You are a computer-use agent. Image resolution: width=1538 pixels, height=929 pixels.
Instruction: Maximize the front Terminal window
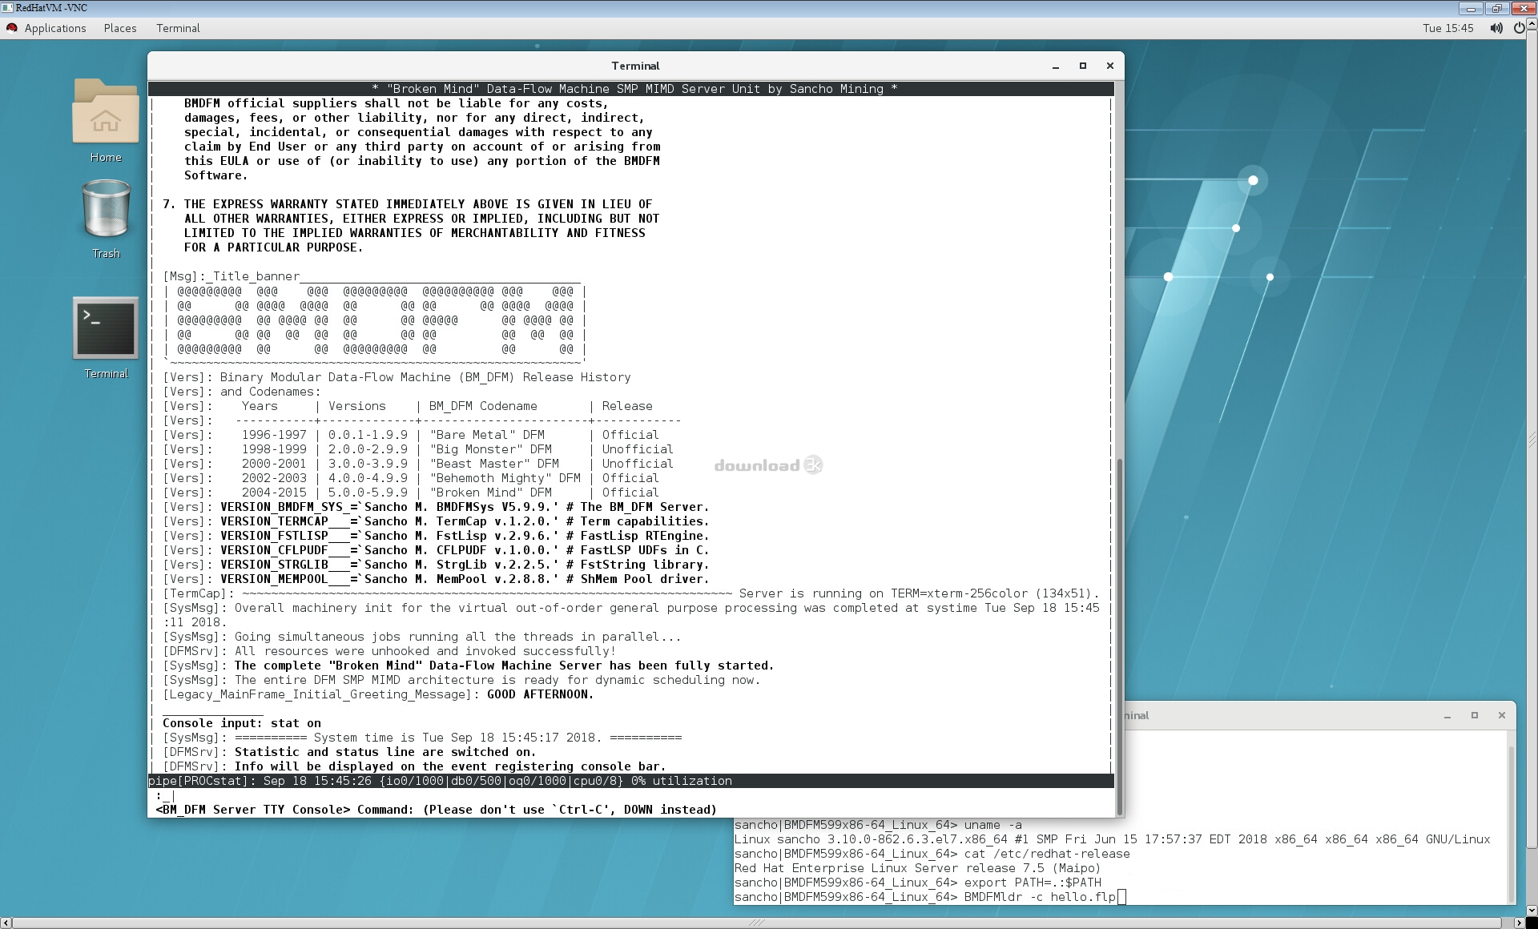click(1083, 66)
